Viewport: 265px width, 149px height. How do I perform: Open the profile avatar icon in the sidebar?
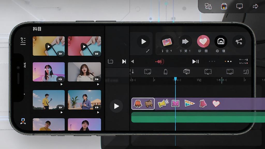point(23,121)
